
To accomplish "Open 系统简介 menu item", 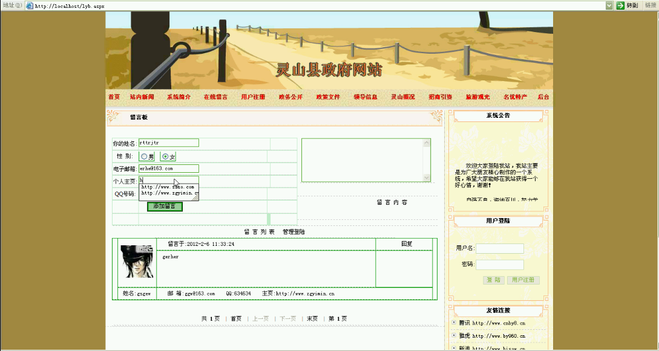I will pyautogui.click(x=179, y=97).
